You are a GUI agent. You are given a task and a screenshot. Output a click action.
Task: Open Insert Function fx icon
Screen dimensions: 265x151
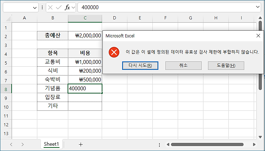point(68,7)
